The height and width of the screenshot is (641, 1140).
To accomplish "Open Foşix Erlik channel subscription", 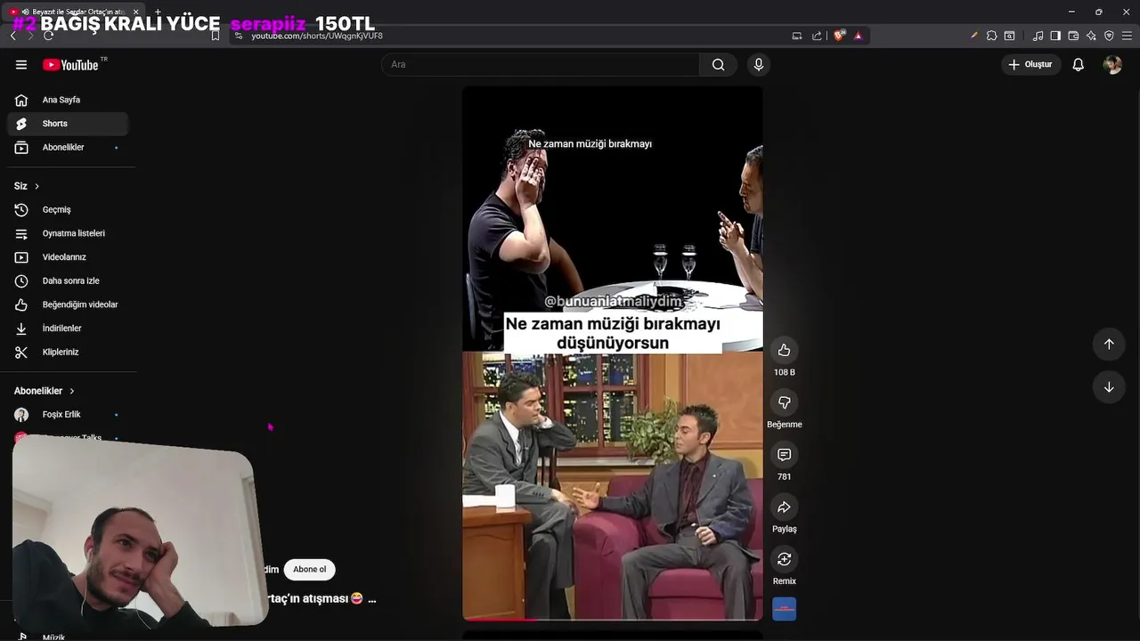I will [68, 415].
